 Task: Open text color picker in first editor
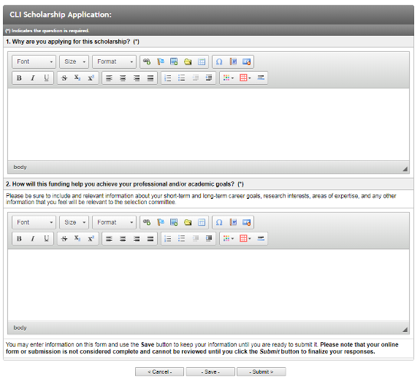click(228, 78)
